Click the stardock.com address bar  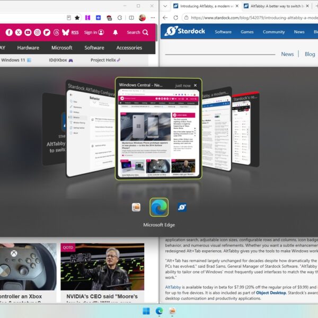coord(251,18)
